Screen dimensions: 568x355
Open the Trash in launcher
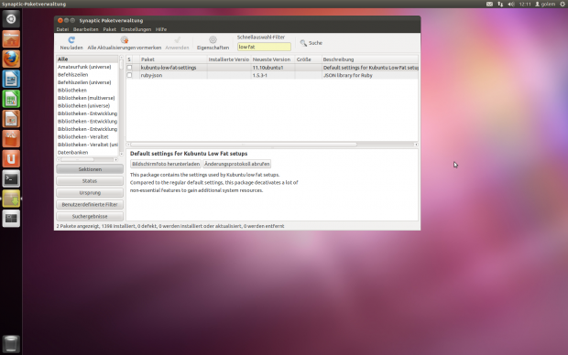(x=11, y=343)
